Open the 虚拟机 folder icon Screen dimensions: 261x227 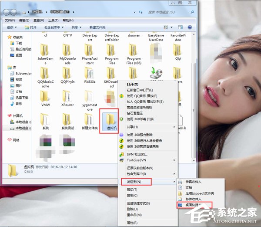(110, 119)
